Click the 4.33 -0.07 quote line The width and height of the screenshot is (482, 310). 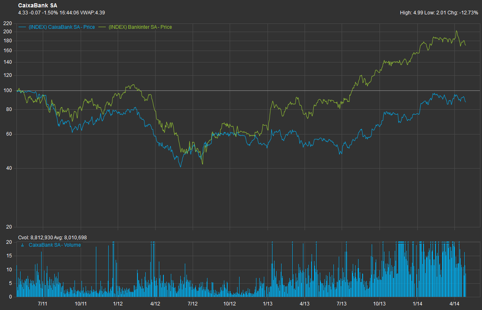pyautogui.click(x=61, y=13)
